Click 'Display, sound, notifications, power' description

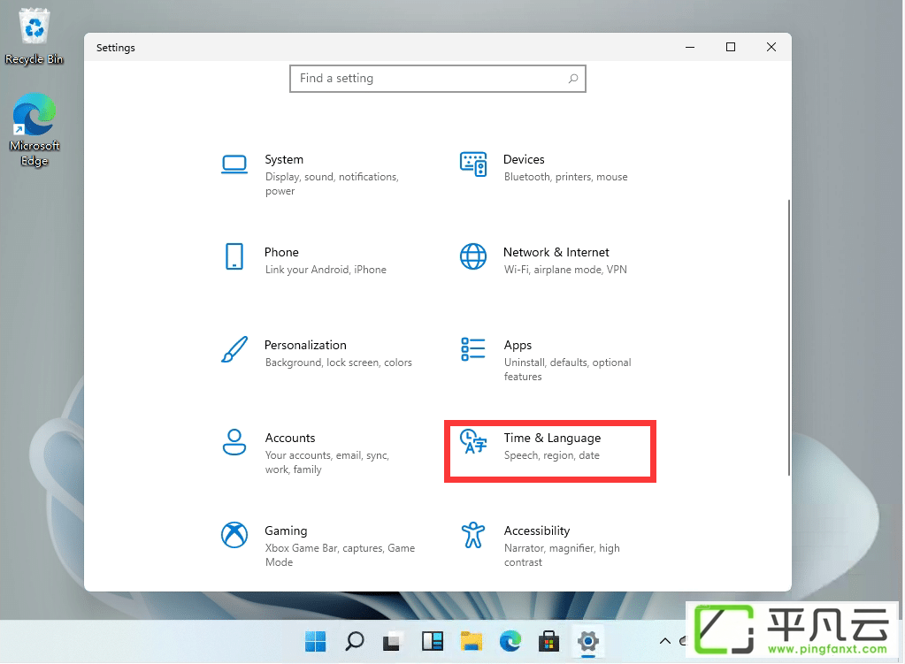click(x=332, y=183)
